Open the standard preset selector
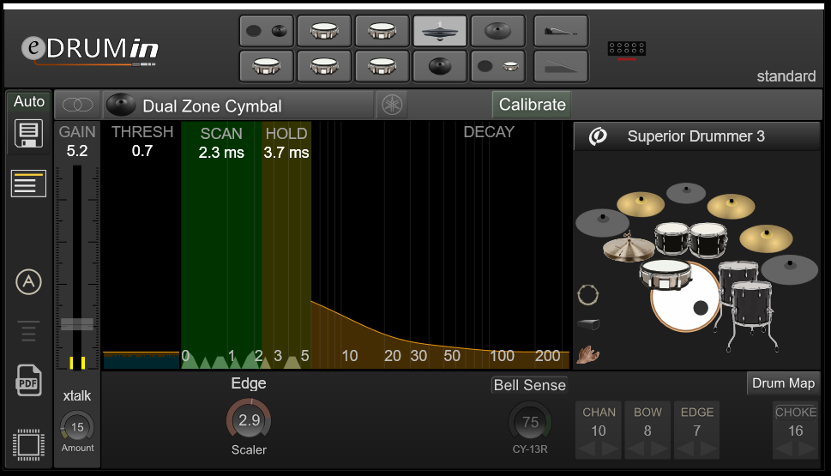Viewport: 831px width, 476px height. [786, 76]
